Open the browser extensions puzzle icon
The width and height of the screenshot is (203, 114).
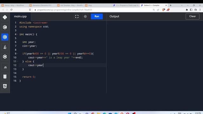pyautogui.click(x=187, y=10)
